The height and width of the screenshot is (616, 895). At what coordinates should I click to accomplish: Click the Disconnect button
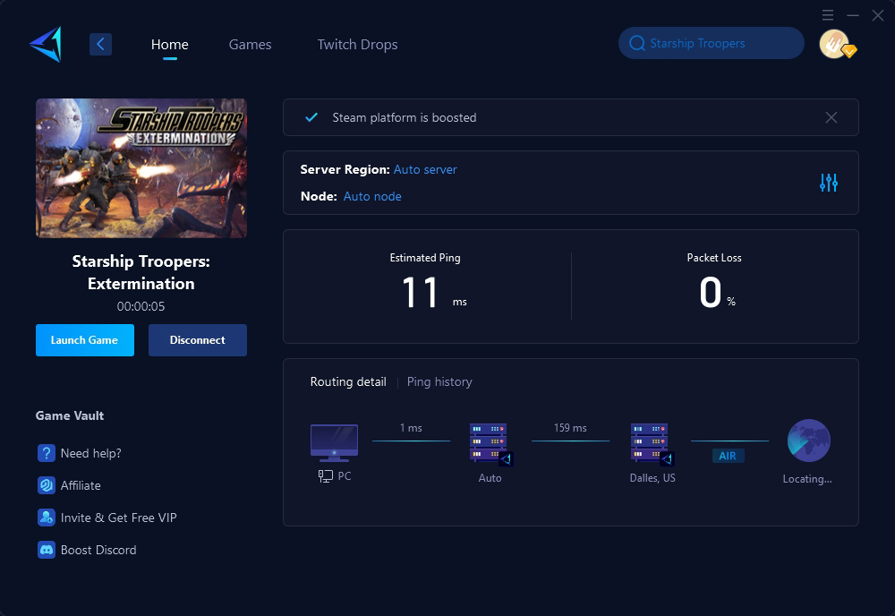point(198,340)
